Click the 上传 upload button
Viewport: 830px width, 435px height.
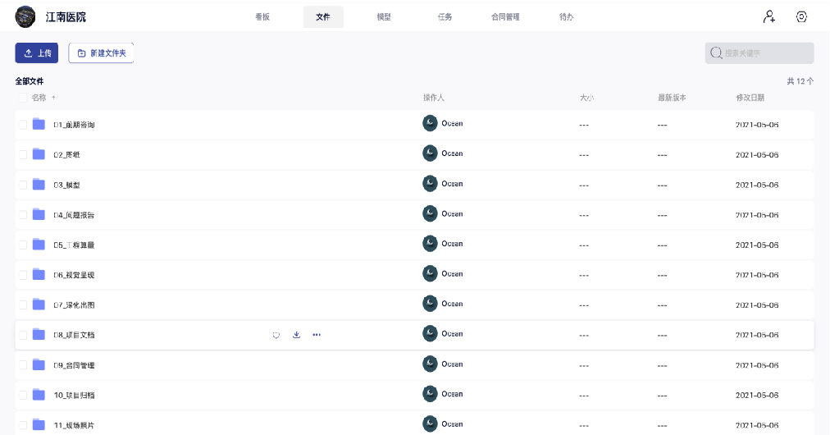[37, 53]
